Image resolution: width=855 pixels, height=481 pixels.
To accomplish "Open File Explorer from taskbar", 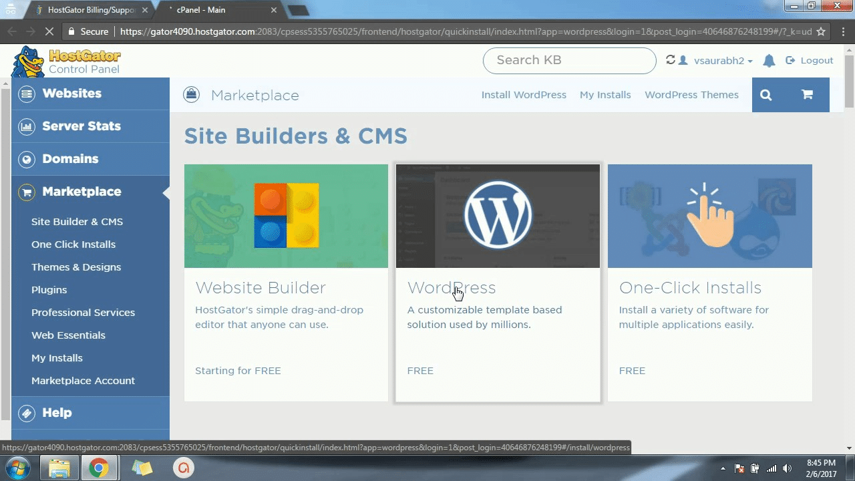I will point(59,468).
